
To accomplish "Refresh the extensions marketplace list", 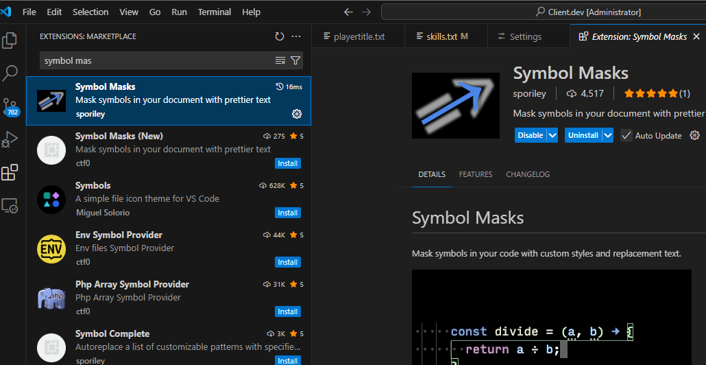I will [280, 36].
